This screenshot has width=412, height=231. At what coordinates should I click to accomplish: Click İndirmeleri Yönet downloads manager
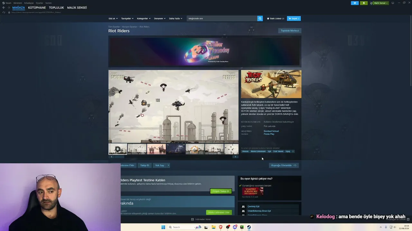(x=201, y=219)
